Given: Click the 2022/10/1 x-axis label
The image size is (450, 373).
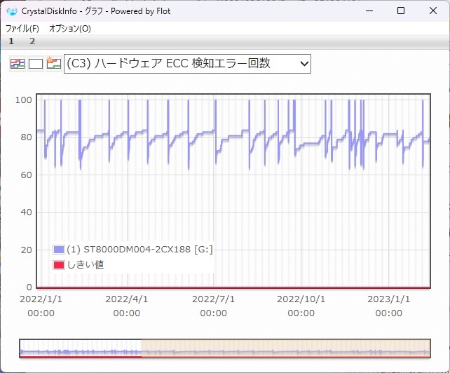Looking at the screenshot, I should (x=301, y=306).
